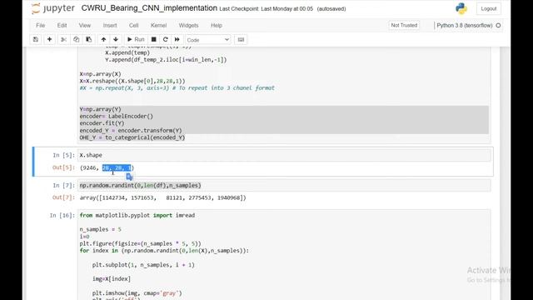Click the 'OHE_Y = to_categorical(encoded_Y)' line
Image resolution: width=533 pixels, height=300 pixels.
(132, 137)
